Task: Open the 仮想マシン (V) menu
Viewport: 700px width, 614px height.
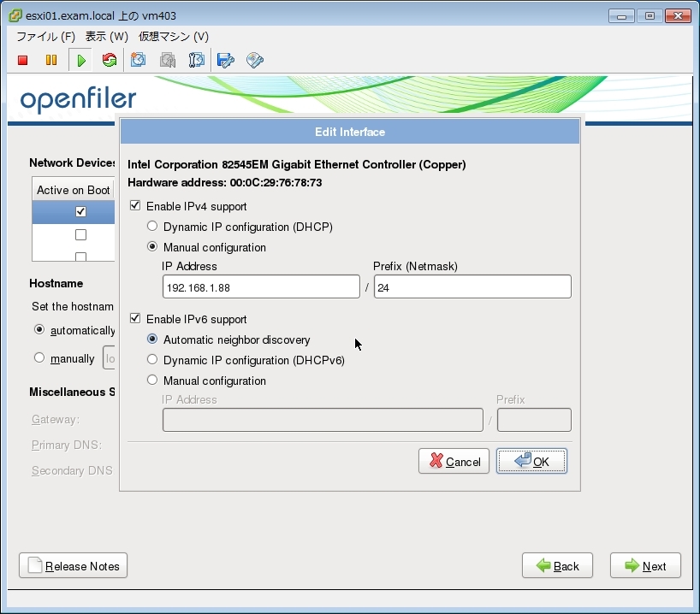Action: (173, 37)
